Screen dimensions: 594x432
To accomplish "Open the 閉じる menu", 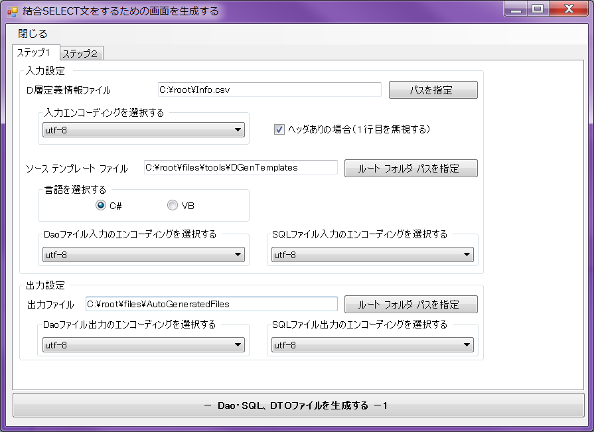I will [x=33, y=34].
